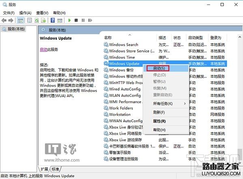Choose 帮助(H) in the context menu
Screen dimensions: 243x179
(x=166, y=130)
